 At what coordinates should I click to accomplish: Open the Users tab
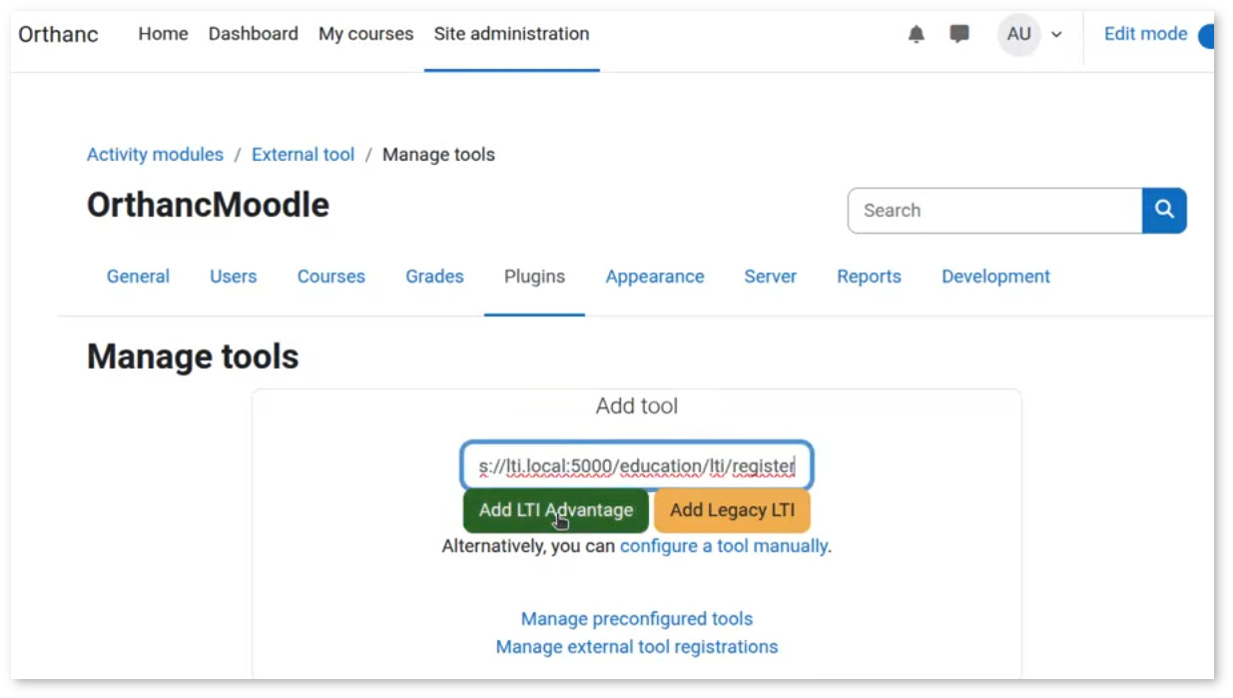pos(233,277)
